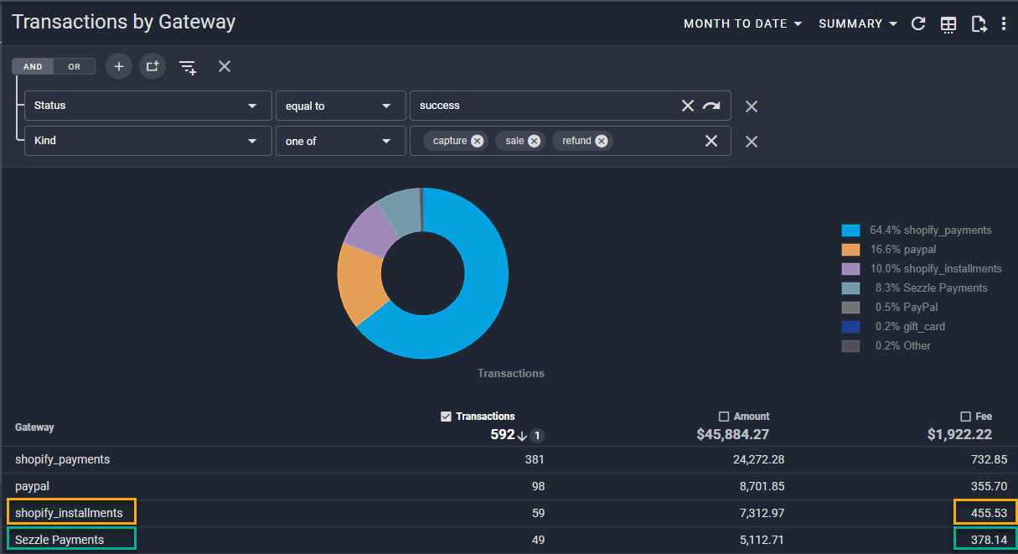
Task: Click the success filter value field
Action: click(x=545, y=106)
